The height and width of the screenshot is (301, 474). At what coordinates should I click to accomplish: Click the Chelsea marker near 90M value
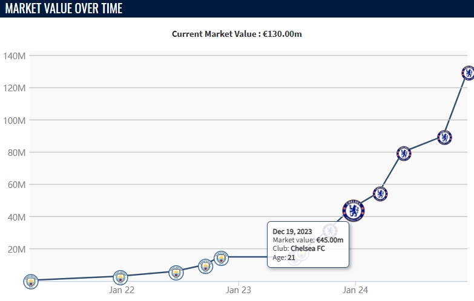[444, 137]
